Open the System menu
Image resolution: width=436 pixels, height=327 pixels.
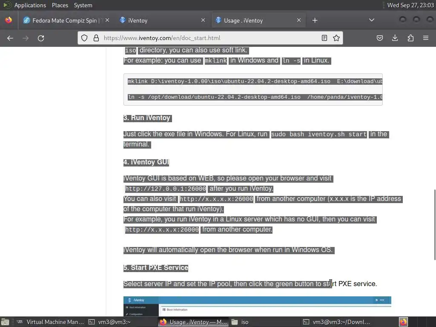[83, 5]
